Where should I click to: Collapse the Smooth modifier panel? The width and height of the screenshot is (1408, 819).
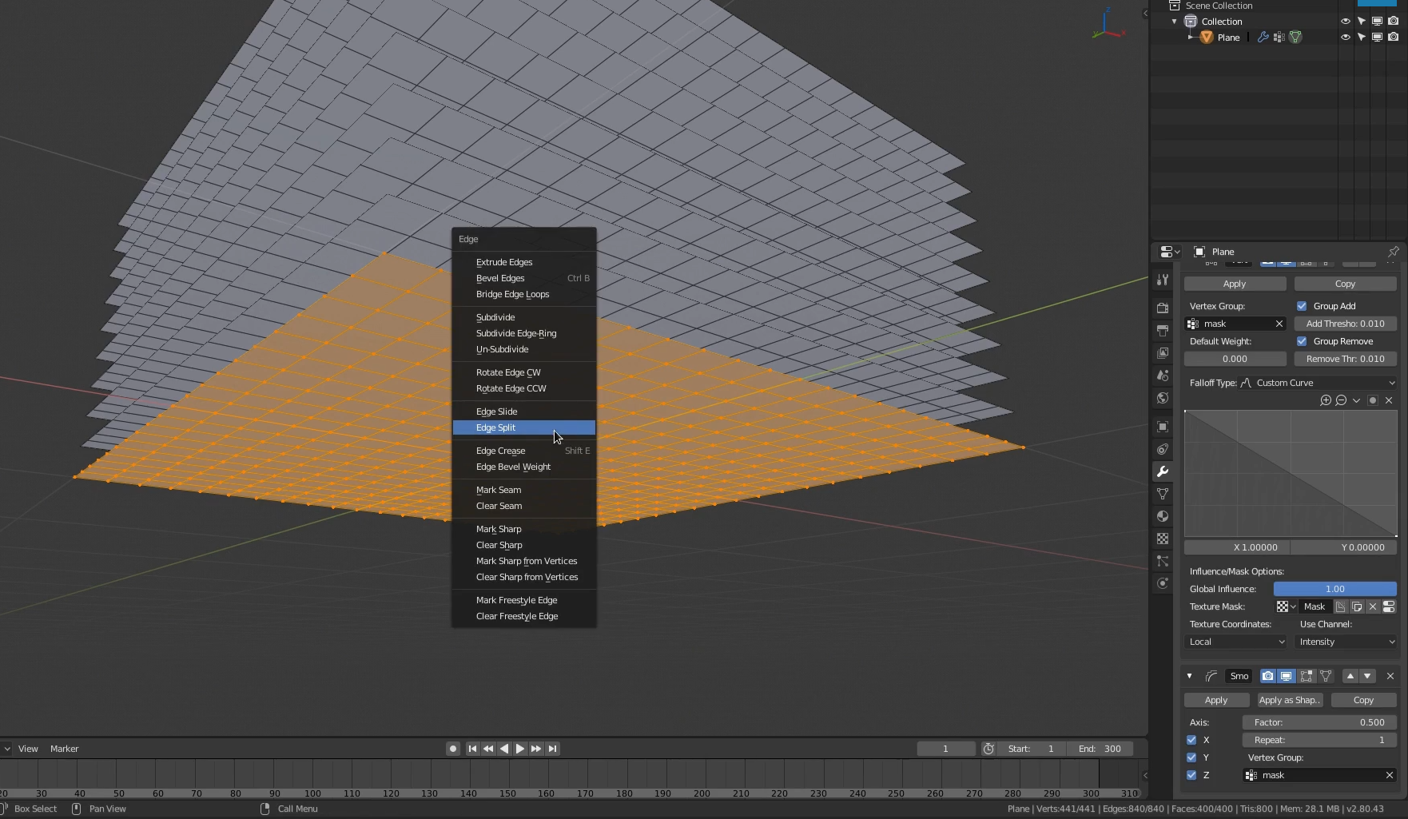coord(1189,676)
